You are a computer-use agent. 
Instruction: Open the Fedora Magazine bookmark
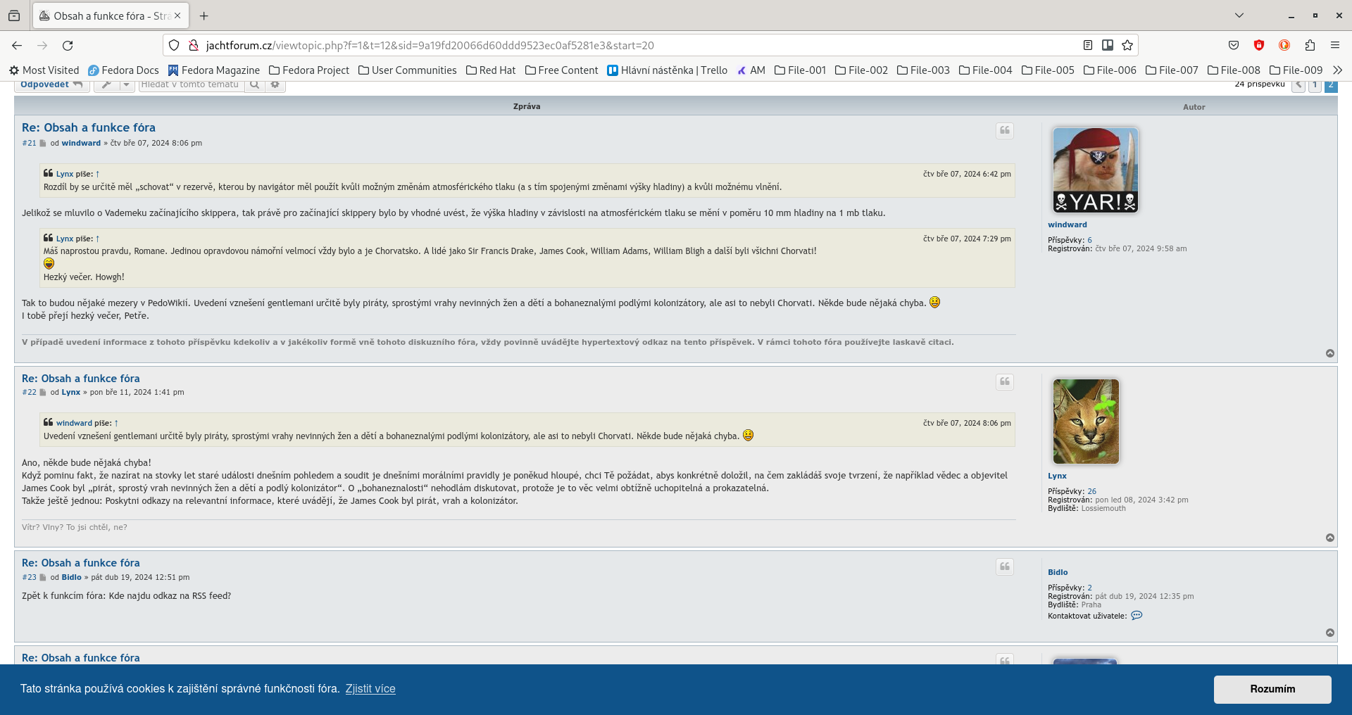(x=213, y=70)
